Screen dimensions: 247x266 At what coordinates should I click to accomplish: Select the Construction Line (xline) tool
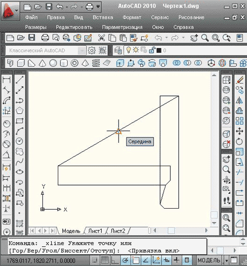pyautogui.click(x=19, y=90)
